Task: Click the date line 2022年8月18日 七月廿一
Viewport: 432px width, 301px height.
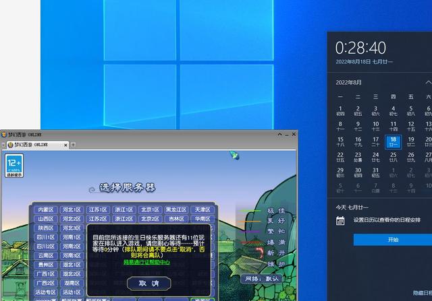Action: pos(364,62)
